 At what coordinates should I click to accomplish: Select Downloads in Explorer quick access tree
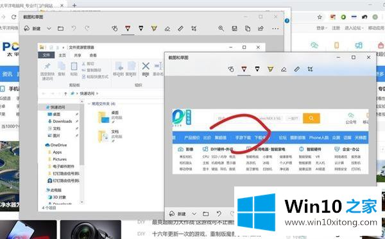tap(62, 121)
